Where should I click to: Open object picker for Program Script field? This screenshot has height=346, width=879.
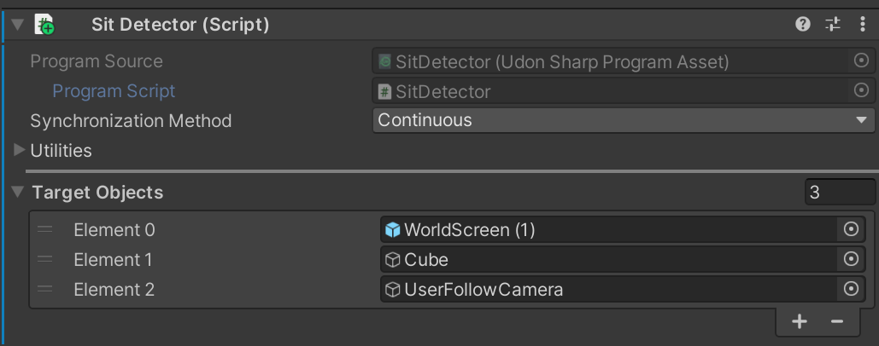point(861,90)
